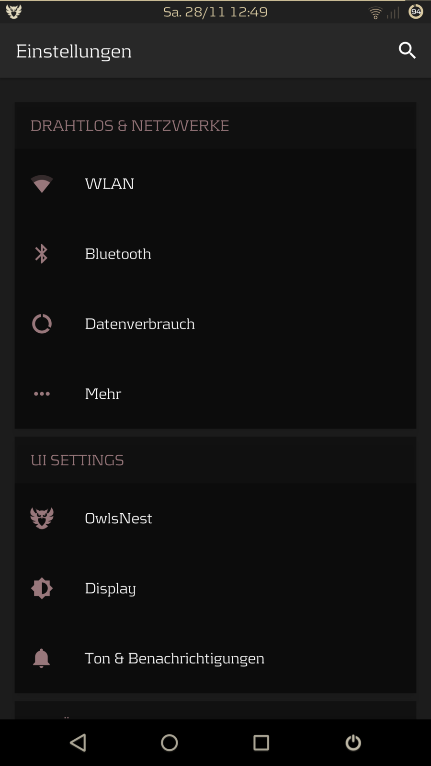Open Bluetooth settings
The width and height of the screenshot is (431, 766).
(118, 254)
